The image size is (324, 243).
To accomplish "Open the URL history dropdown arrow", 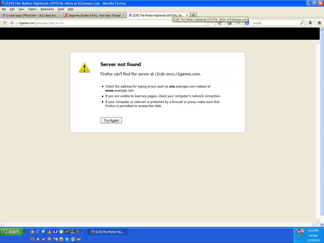I will tap(212, 23).
